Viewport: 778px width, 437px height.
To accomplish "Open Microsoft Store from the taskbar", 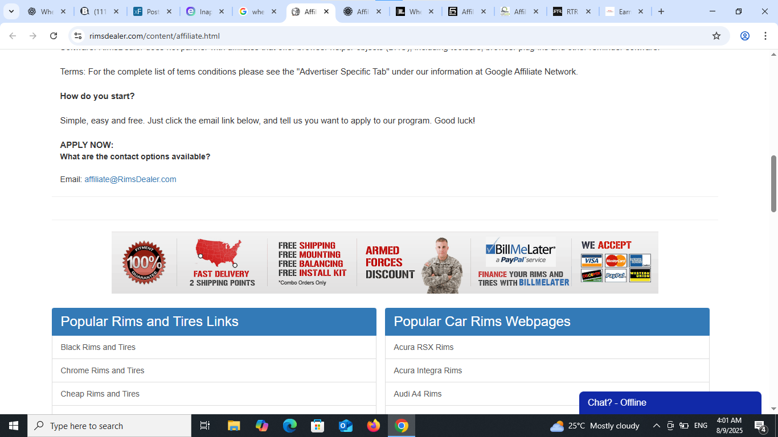I will coord(318,426).
